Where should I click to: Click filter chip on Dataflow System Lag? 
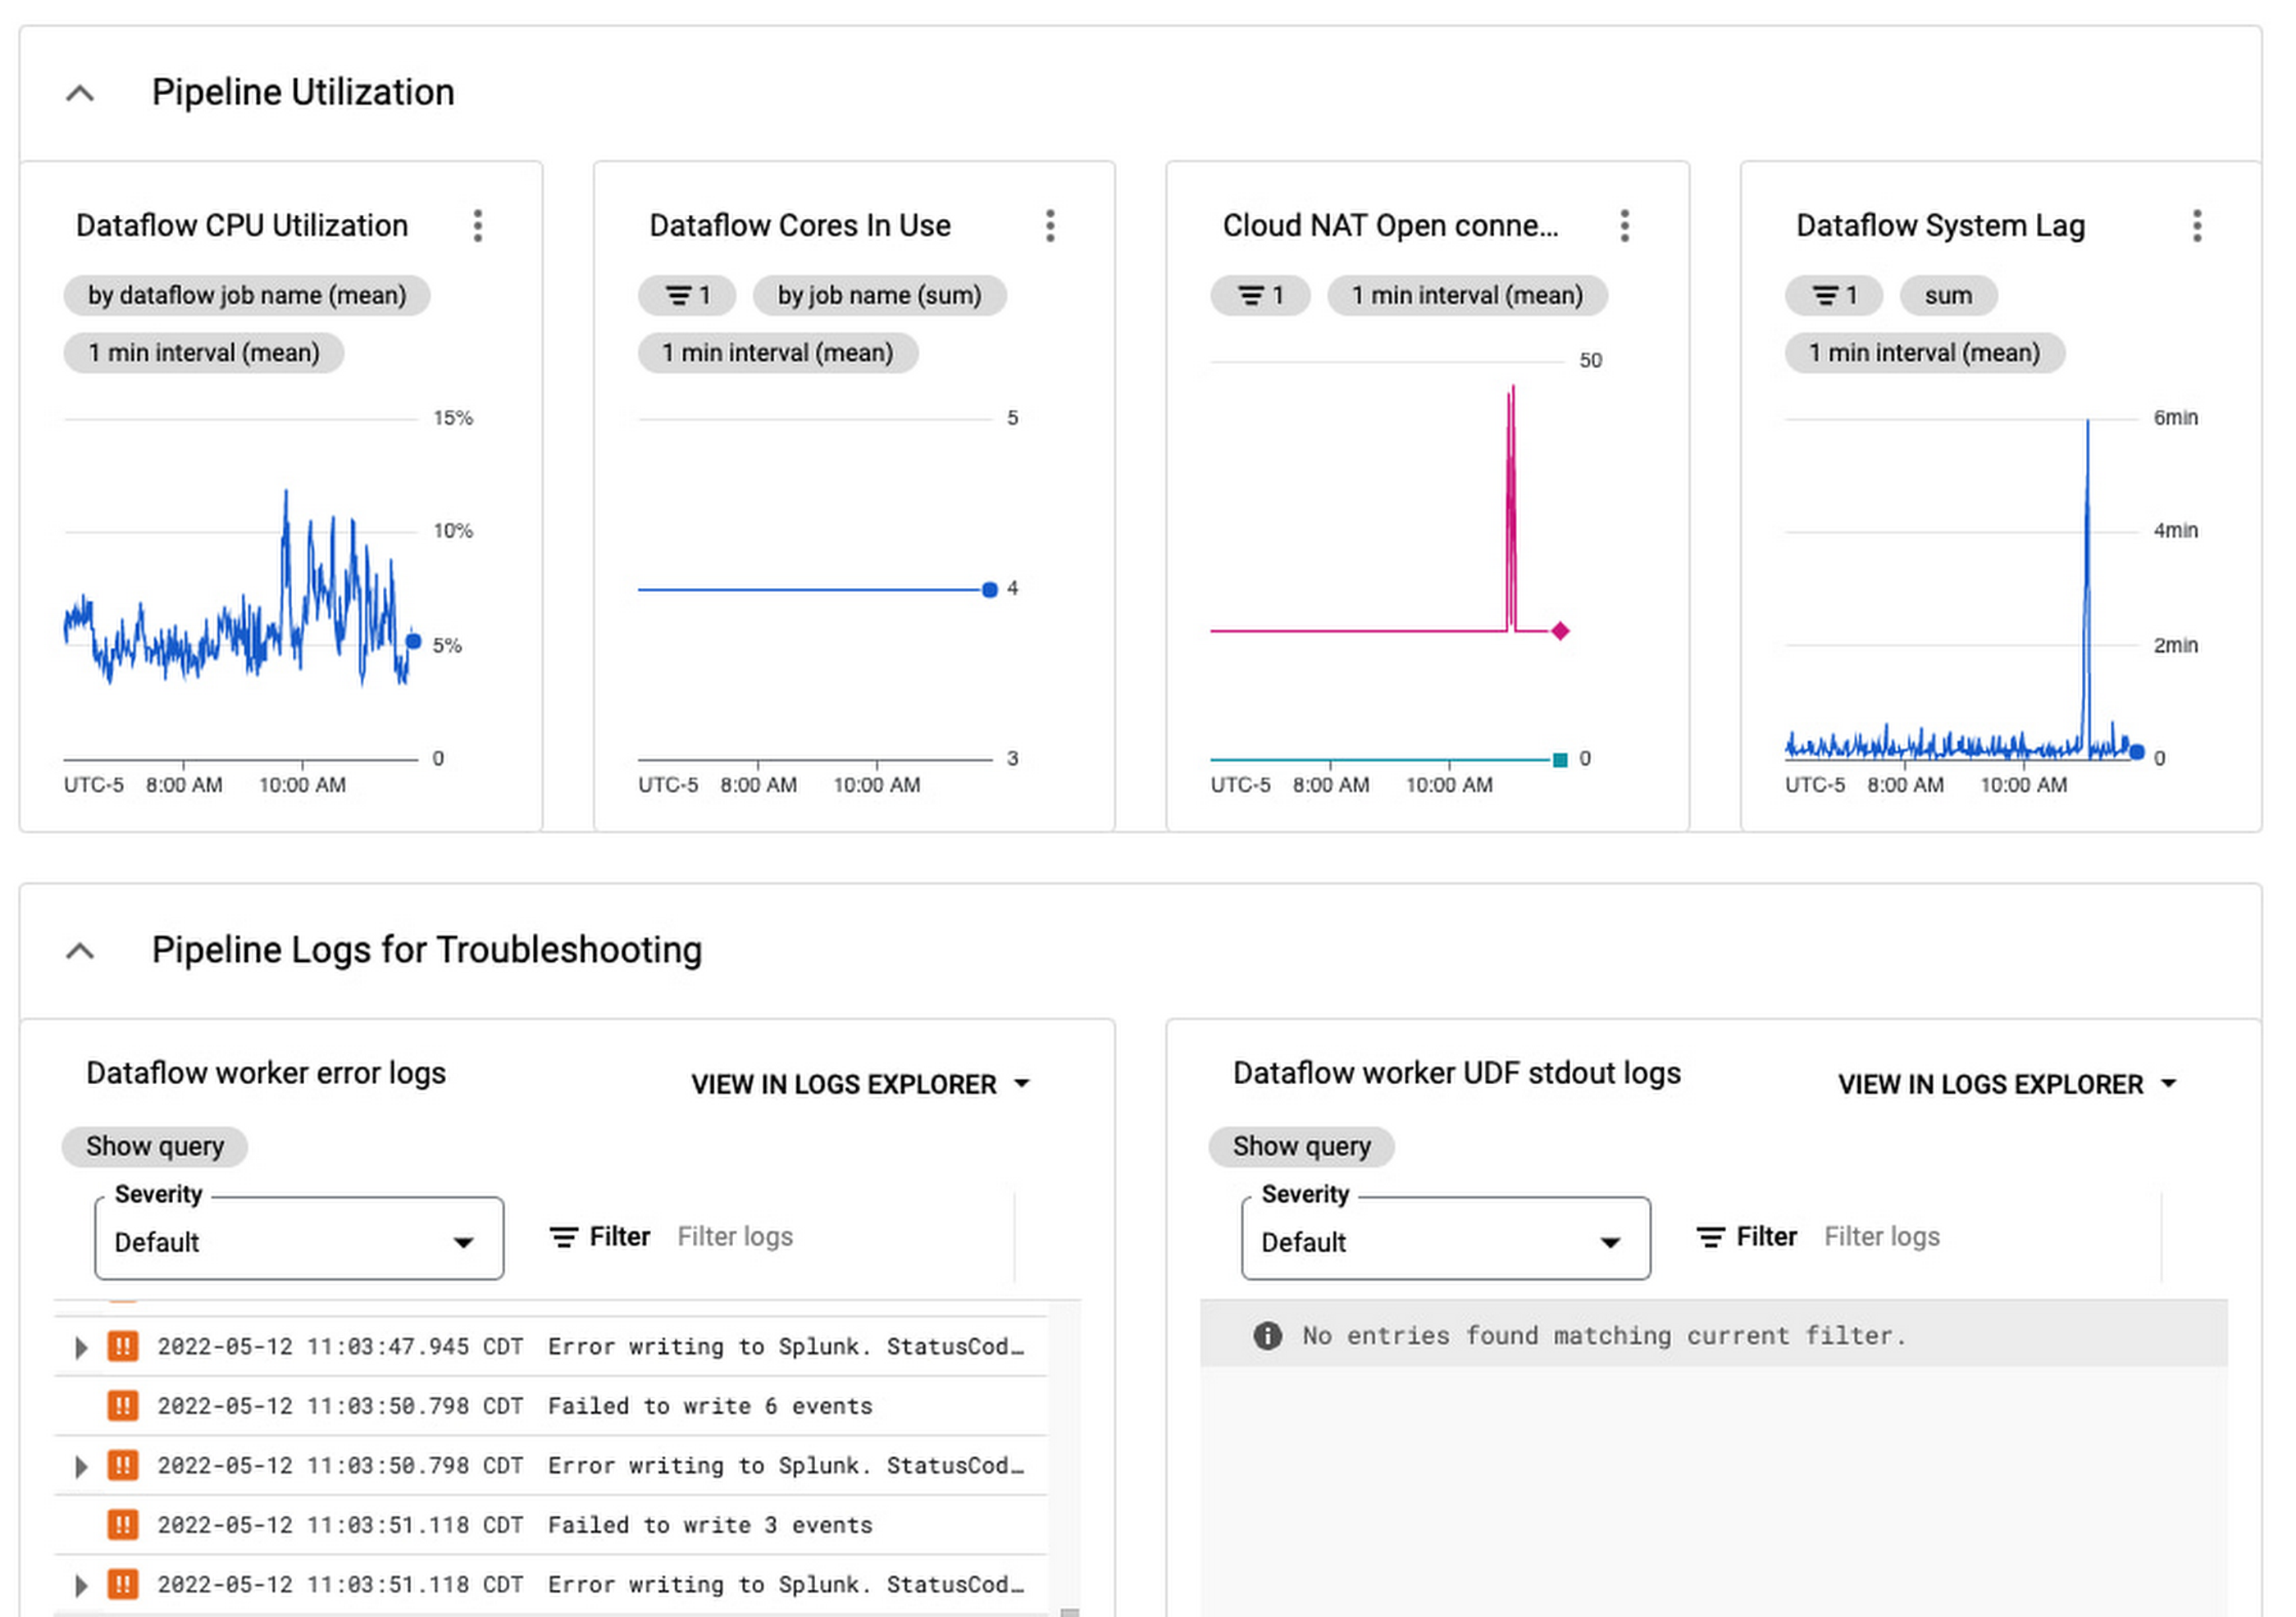click(1835, 296)
